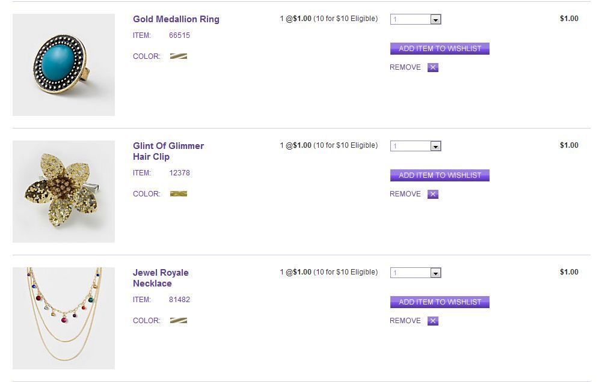This screenshot has height=382, width=608.
Task: Open the quantity dropdown for Jewel Royale Necklace
Action: coord(435,273)
